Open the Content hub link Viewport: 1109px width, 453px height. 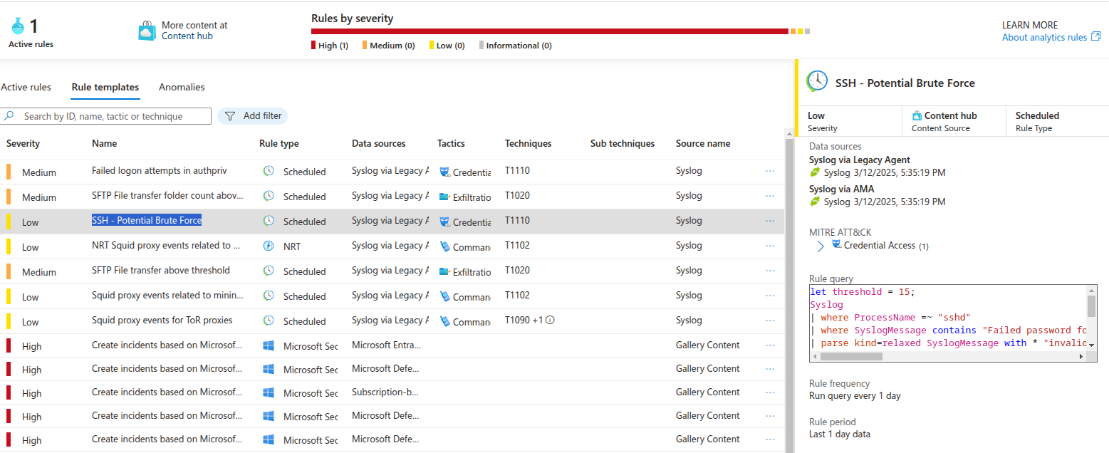187,36
